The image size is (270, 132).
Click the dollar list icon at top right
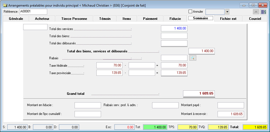click(263, 12)
